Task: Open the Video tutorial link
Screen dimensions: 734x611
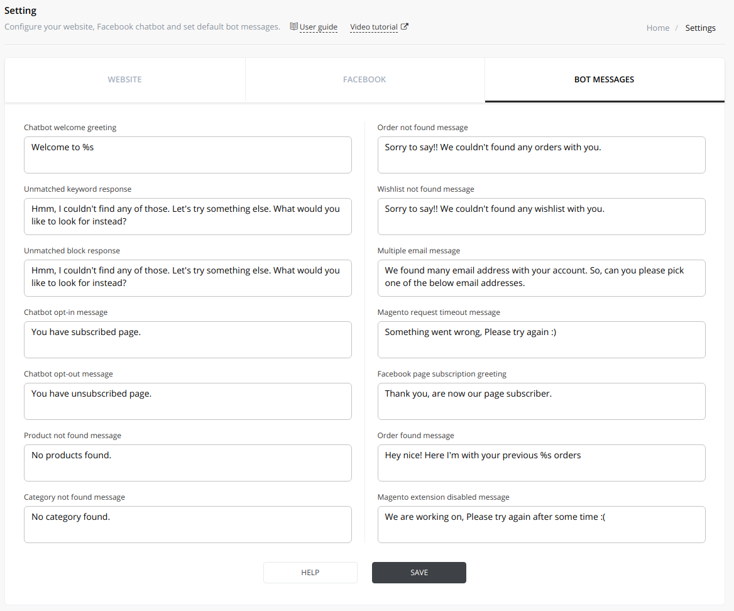Action: [373, 27]
